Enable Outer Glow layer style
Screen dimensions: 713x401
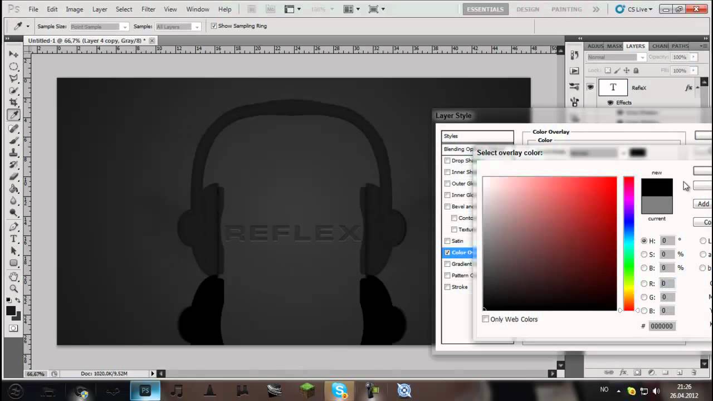click(x=447, y=184)
